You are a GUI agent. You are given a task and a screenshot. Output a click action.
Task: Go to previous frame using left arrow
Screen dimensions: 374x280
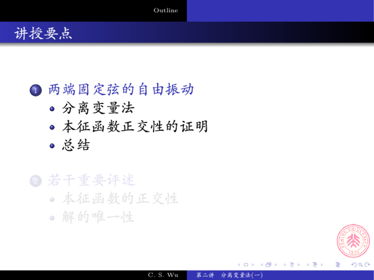pos(262,265)
